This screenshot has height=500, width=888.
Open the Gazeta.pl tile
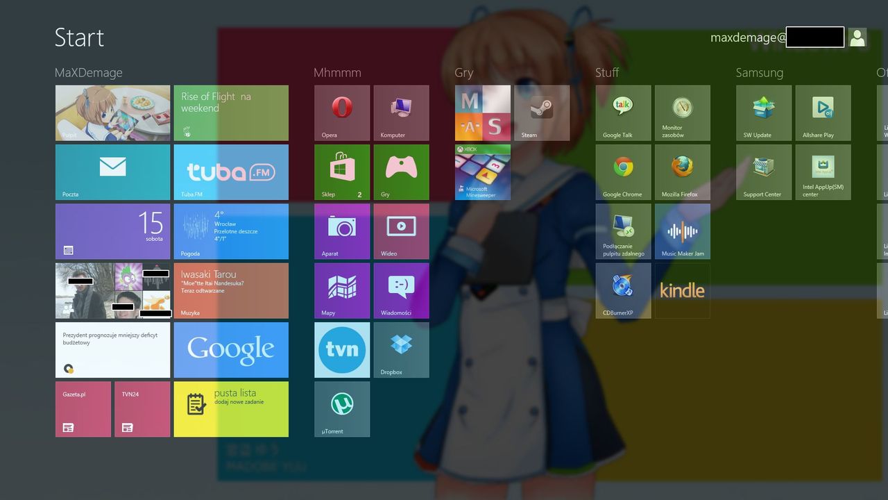83,409
